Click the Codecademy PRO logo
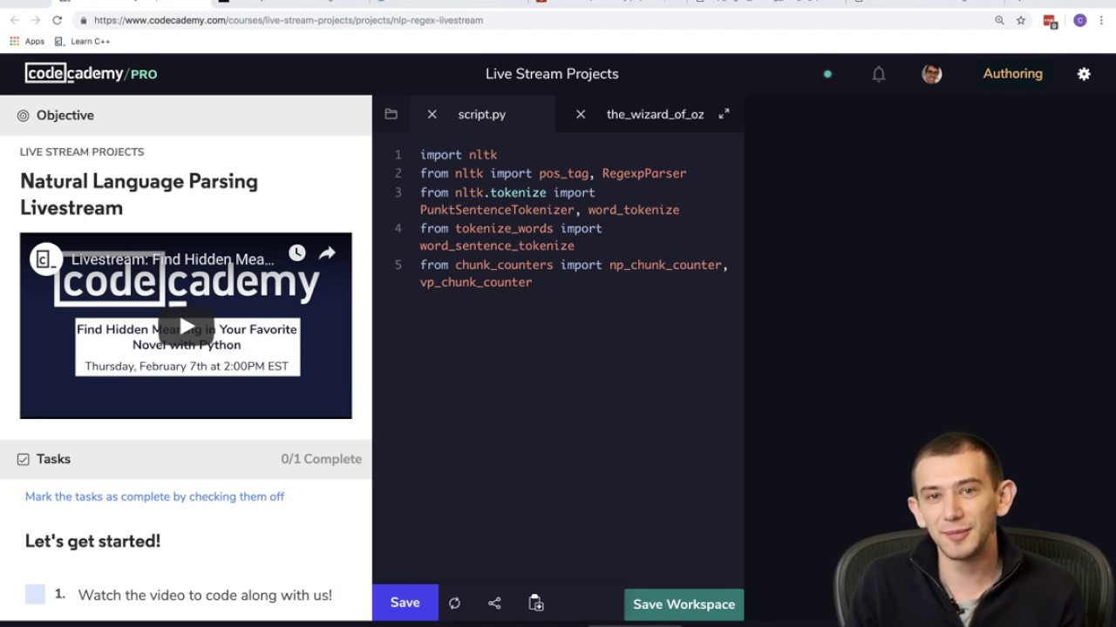 (x=91, y=74)
